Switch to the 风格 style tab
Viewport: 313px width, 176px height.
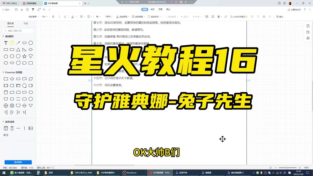tap(26, 23)
